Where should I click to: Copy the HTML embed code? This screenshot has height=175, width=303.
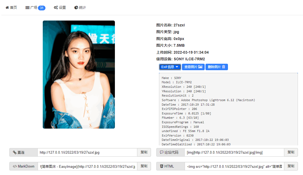(291, 166)
